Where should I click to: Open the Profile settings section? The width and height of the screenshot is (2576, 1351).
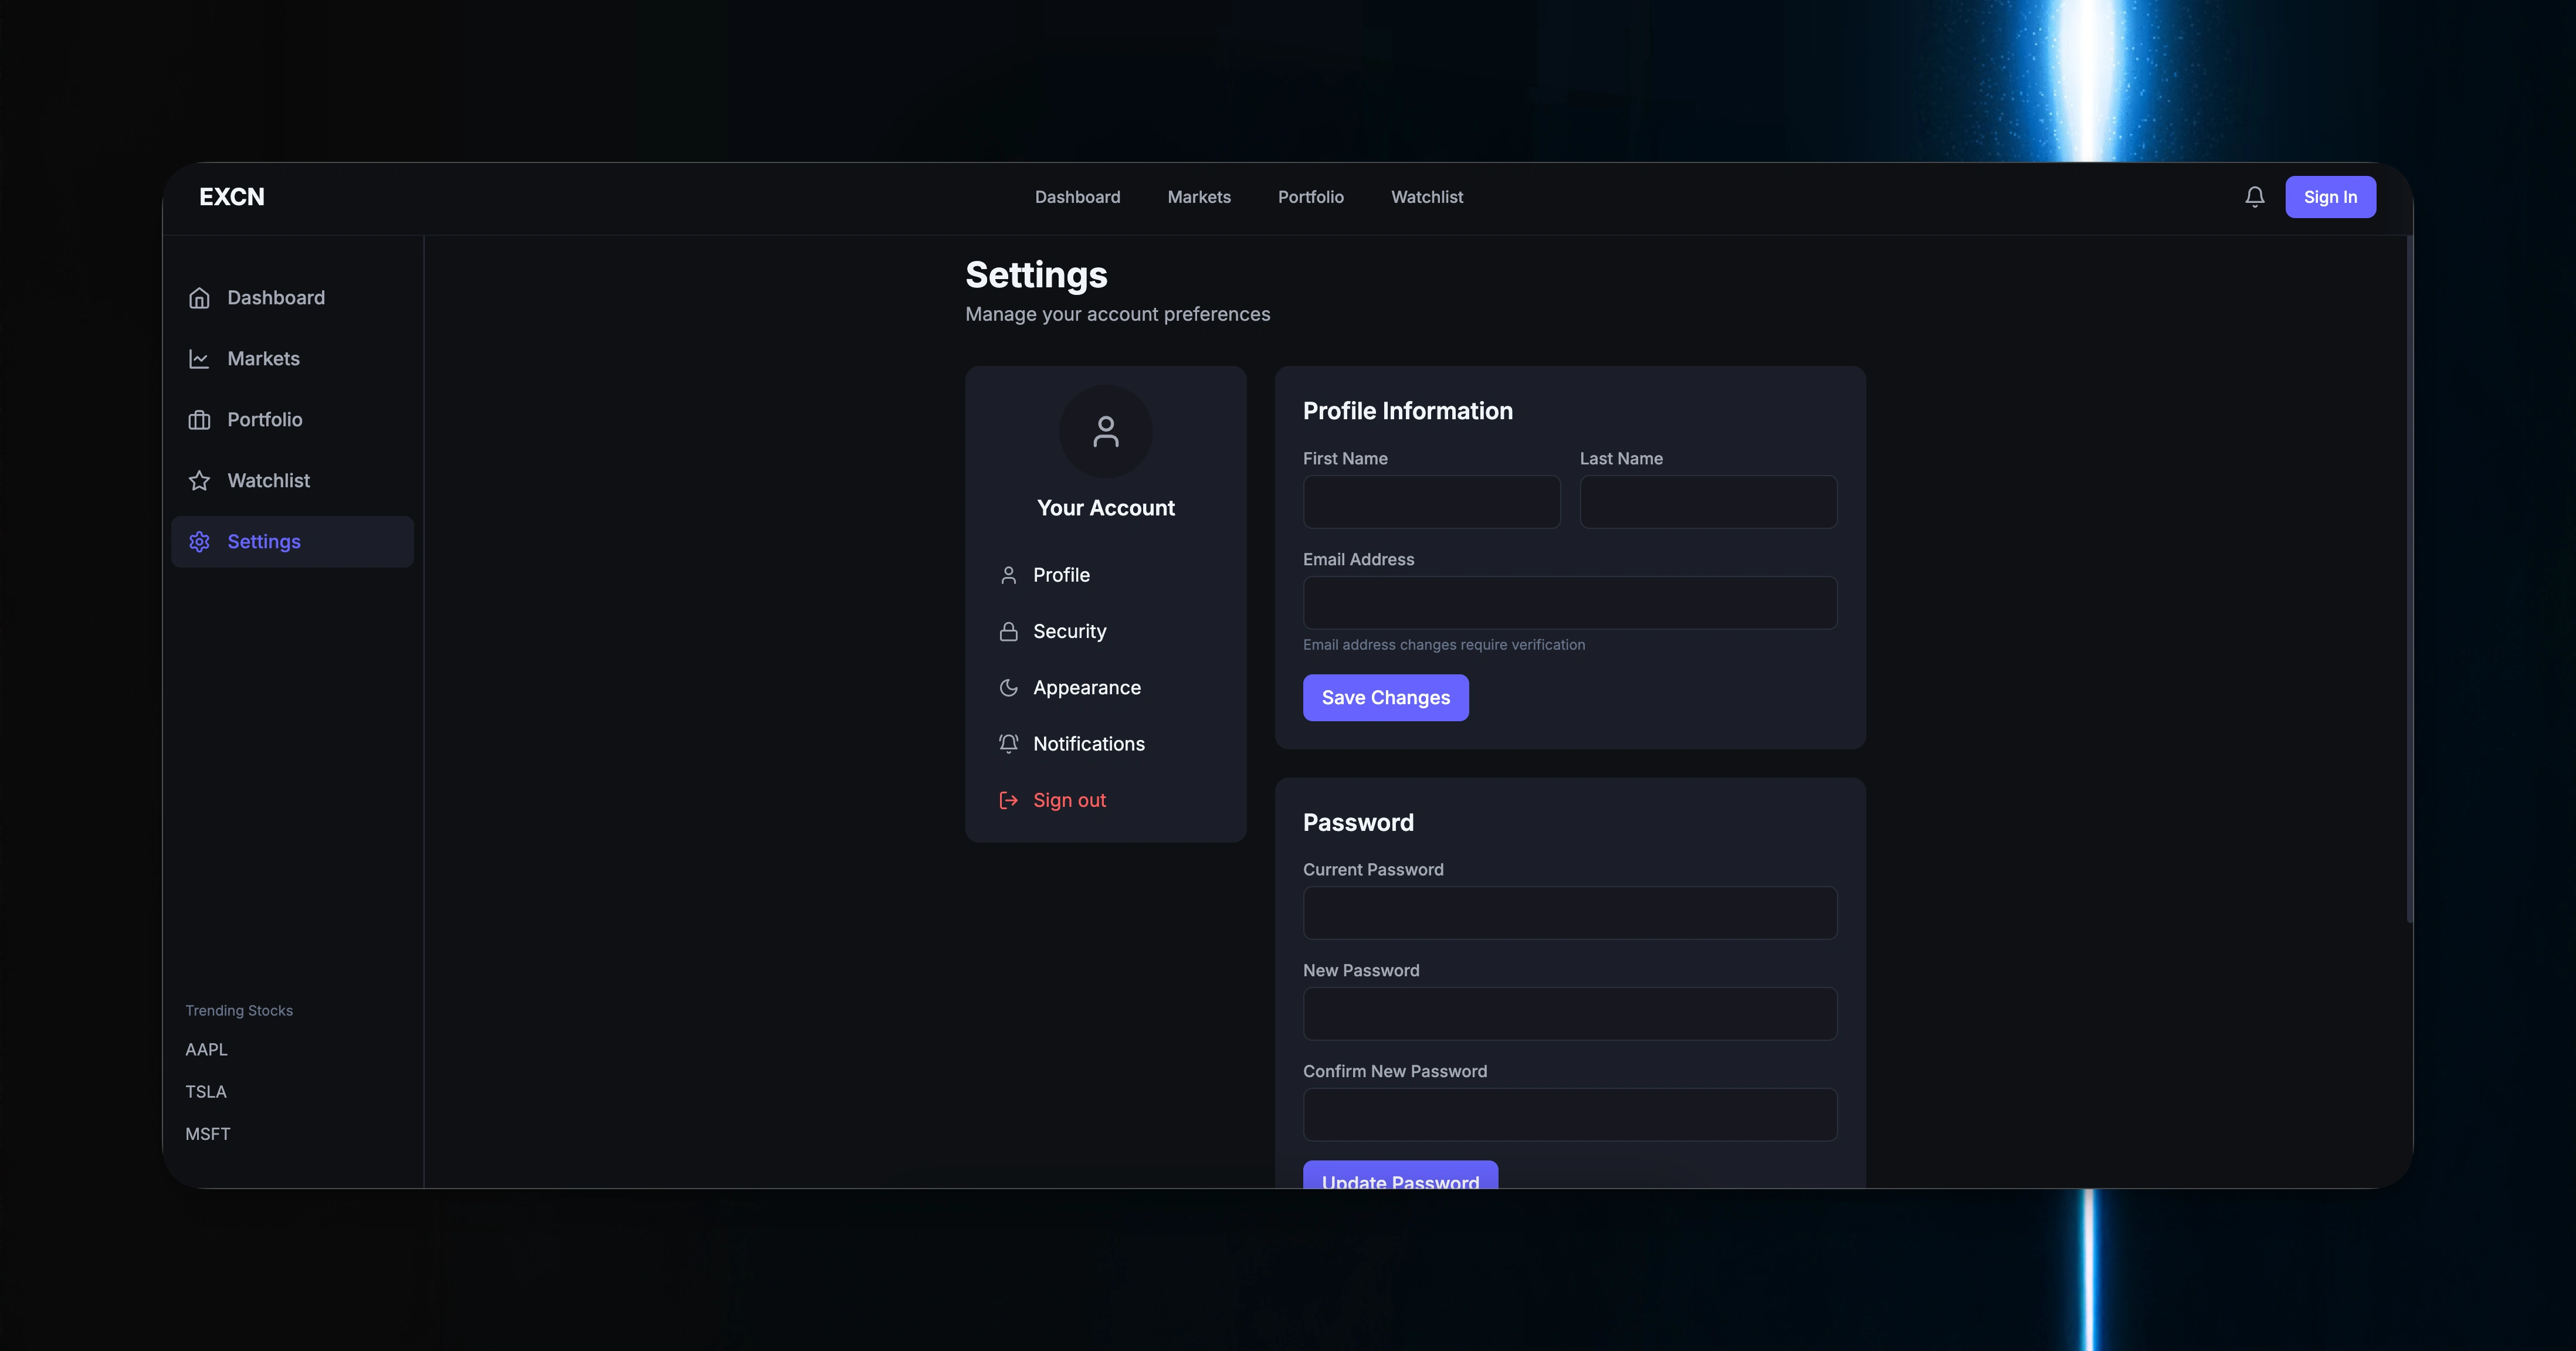1106,575
